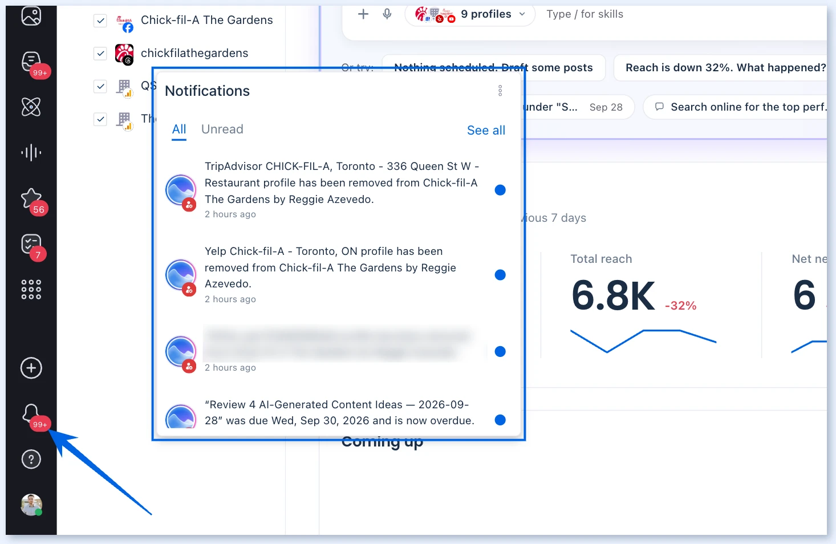Screen dimensions: 836x544
Task: Open the inbox messages icon with 99+ badge
Action: coord(31,62)
